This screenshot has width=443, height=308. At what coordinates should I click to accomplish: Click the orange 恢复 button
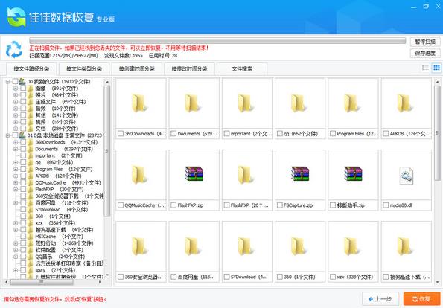point(422,299)
